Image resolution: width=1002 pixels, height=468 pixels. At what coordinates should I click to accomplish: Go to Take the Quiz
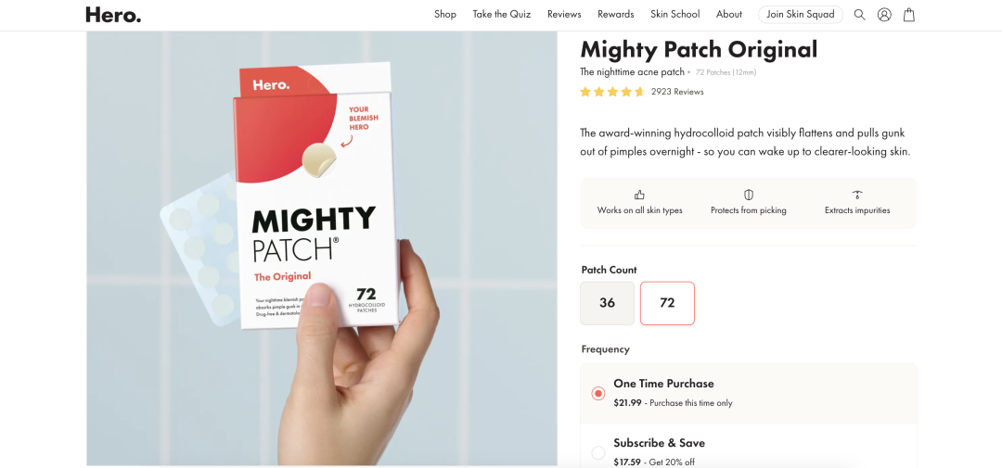pos(502,14)
